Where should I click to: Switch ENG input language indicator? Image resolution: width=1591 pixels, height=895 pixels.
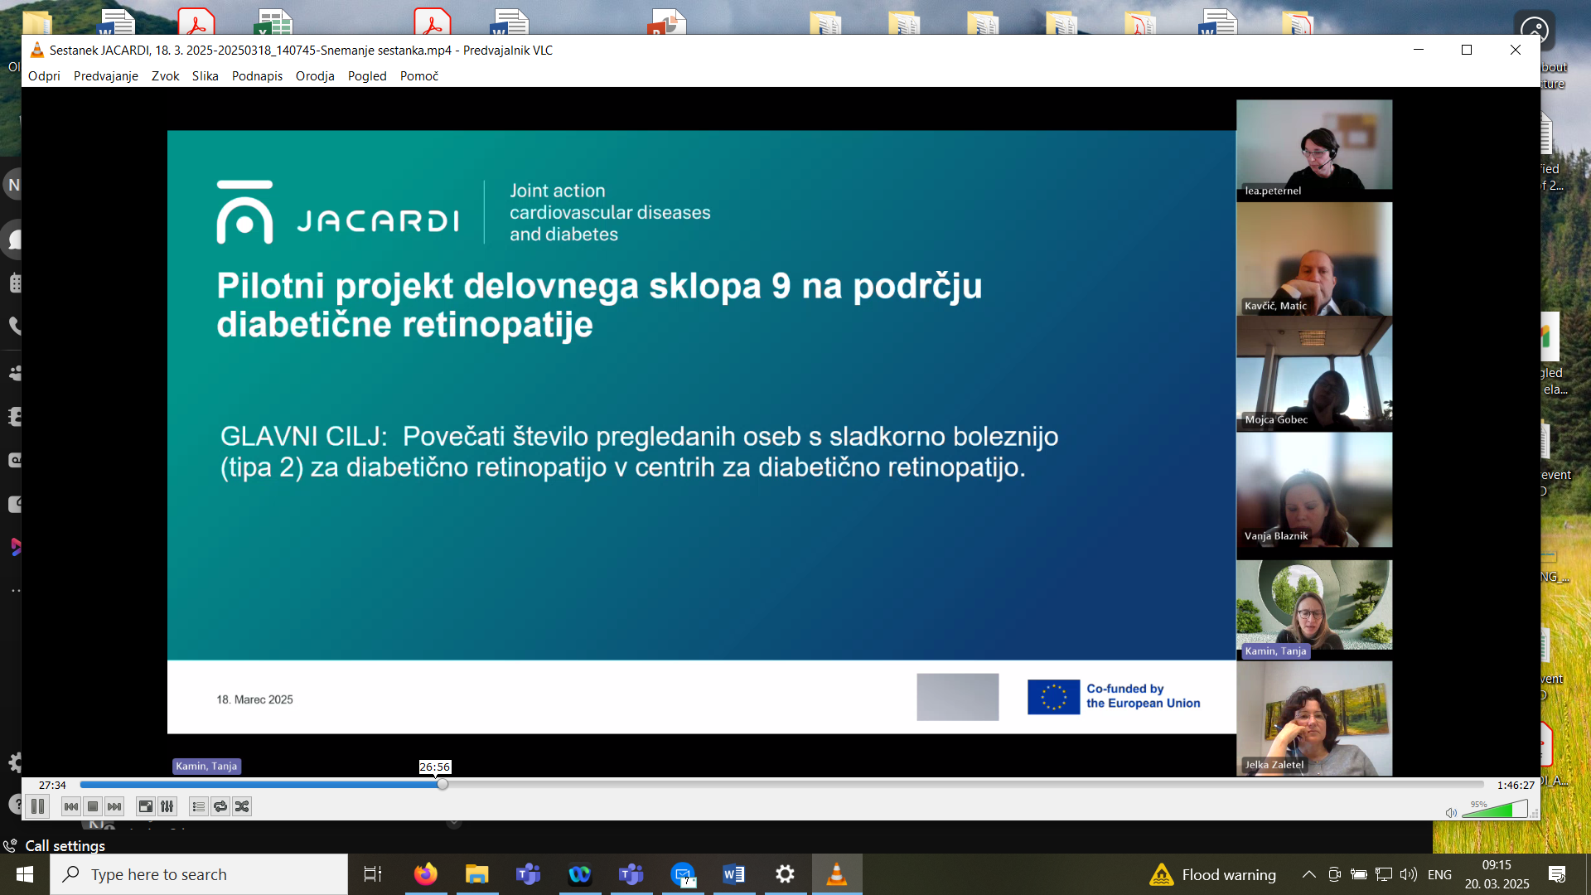pos(1440,874)
